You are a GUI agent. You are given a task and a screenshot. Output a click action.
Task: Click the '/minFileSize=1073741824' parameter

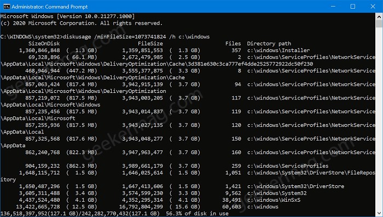130,37
